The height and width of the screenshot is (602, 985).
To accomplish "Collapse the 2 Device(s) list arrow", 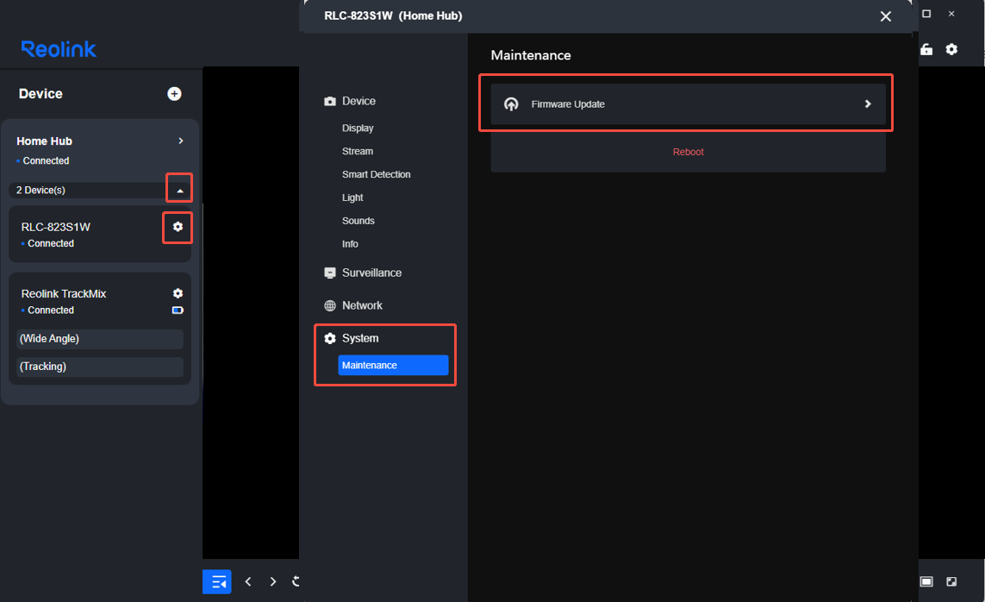I will coord(179,191).
